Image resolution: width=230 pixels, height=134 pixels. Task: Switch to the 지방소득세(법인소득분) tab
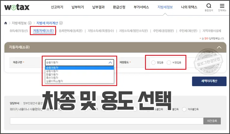pos(133,31)
